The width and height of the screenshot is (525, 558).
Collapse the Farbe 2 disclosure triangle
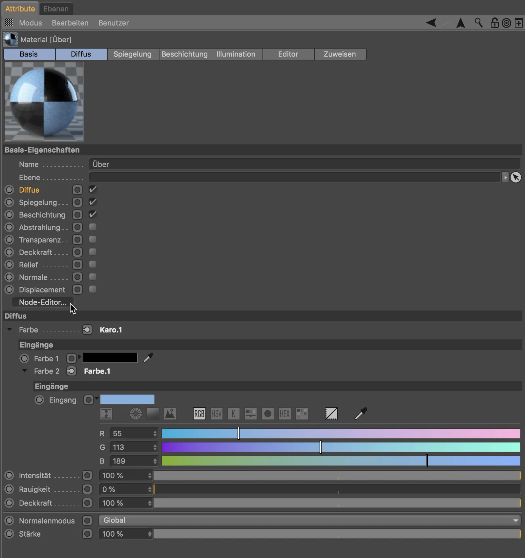[25, 371]
